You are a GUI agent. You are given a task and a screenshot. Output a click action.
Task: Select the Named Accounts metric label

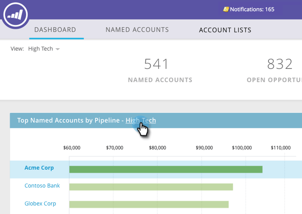point(160,80)
